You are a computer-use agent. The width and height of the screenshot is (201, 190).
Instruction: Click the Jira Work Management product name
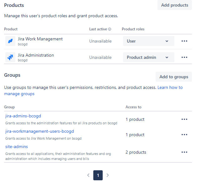coord(40,39)
